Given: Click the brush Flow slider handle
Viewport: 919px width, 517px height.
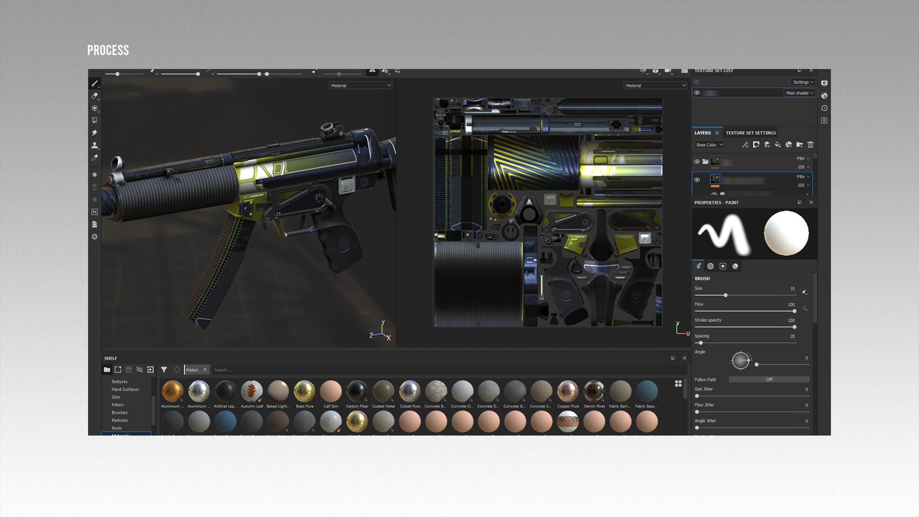Looking at the screenshot, I should tap(795, 311).
